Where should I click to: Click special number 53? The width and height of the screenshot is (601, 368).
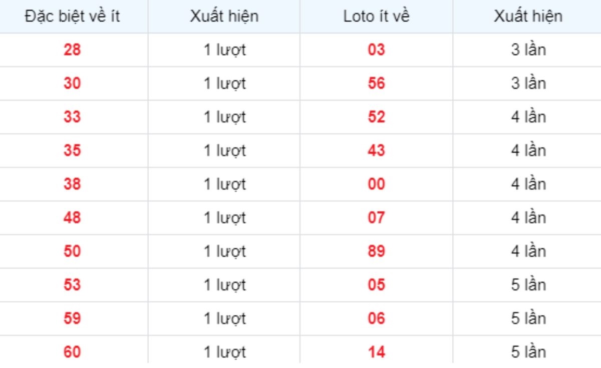(x=72, y=285)
